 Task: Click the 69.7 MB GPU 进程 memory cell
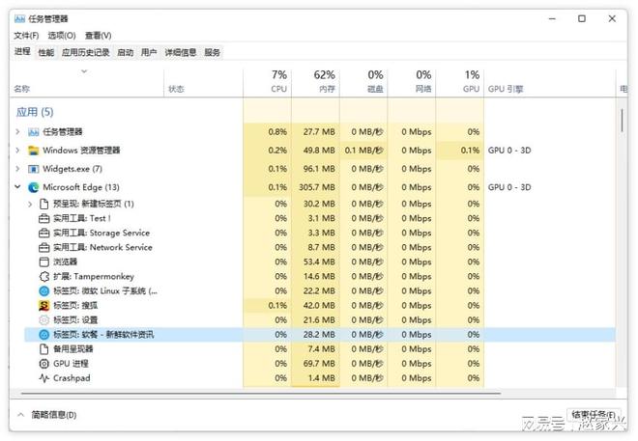click(x=319, y=364)
